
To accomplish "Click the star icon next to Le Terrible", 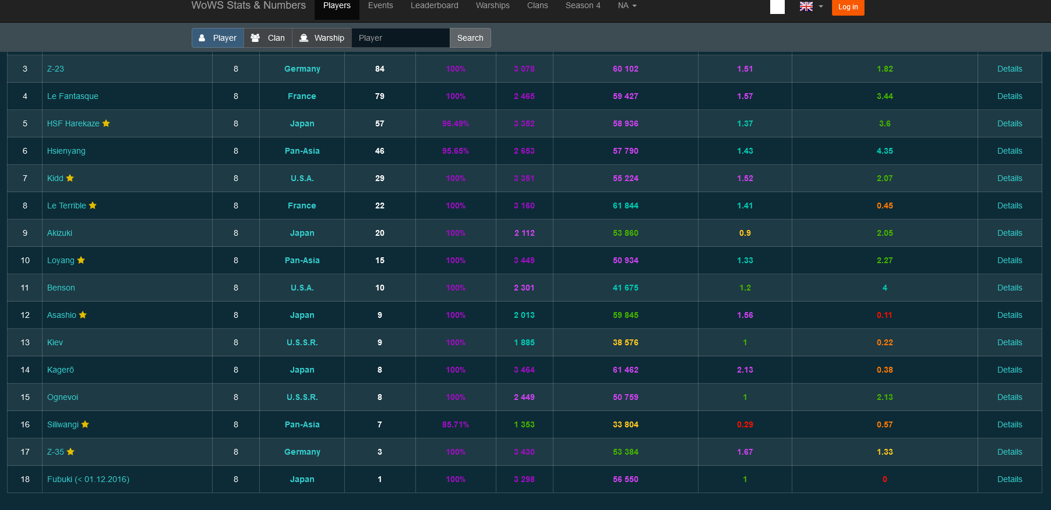I will click(93, 206).
